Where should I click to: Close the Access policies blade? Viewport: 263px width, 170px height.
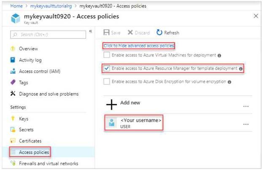point(256,16)
